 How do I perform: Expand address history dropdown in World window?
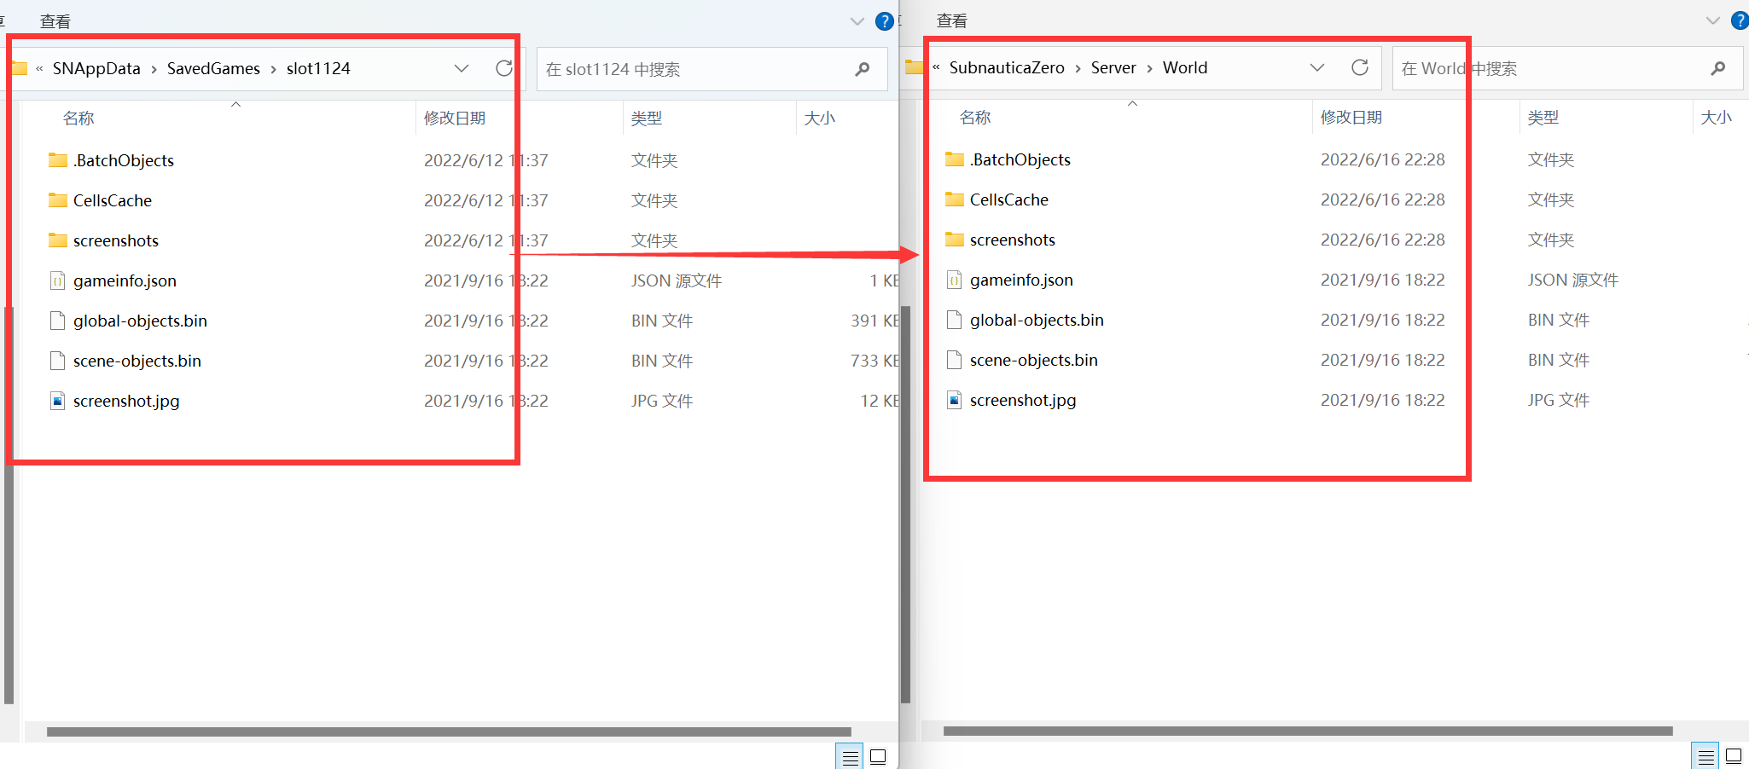(1317, 67)
